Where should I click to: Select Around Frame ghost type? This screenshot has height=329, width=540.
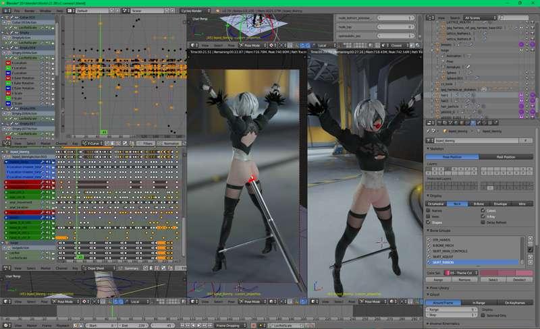point(443,303)
